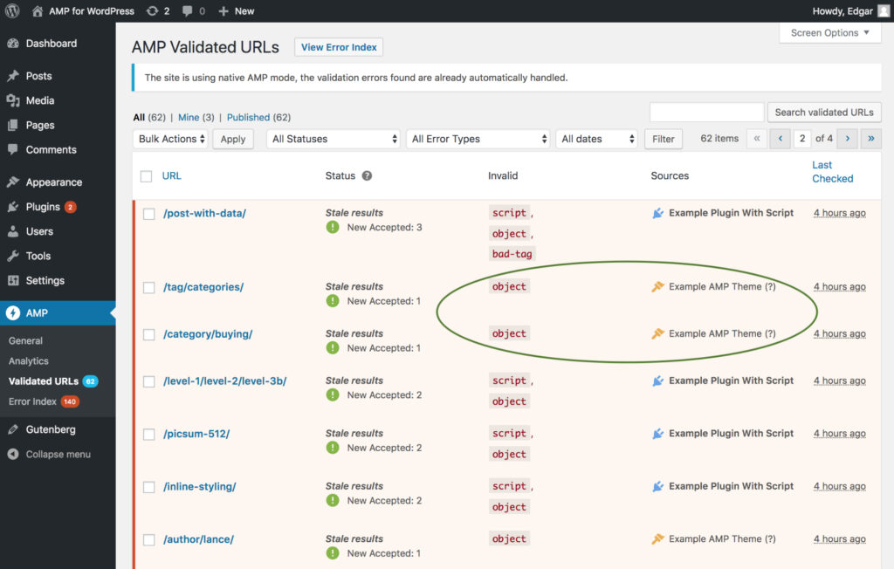
Task: Click the Plugins plug icon in sidebar
Action: click(x=13, y=206)
